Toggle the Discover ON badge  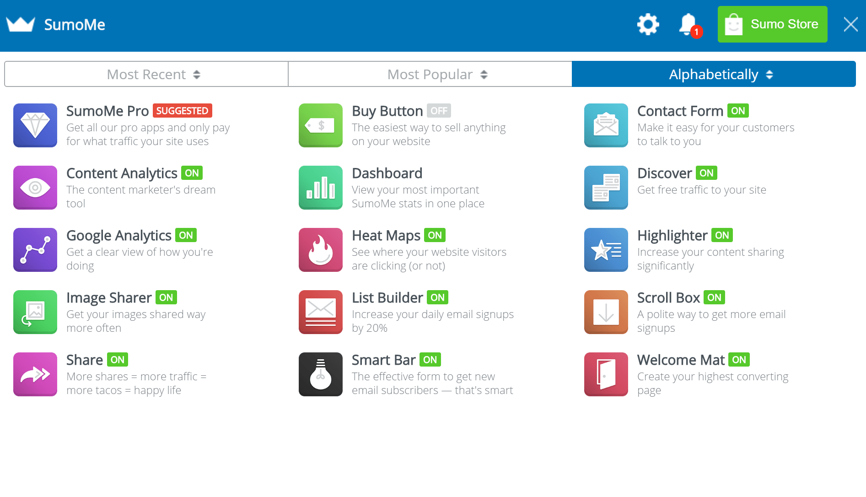pos(706,173)
